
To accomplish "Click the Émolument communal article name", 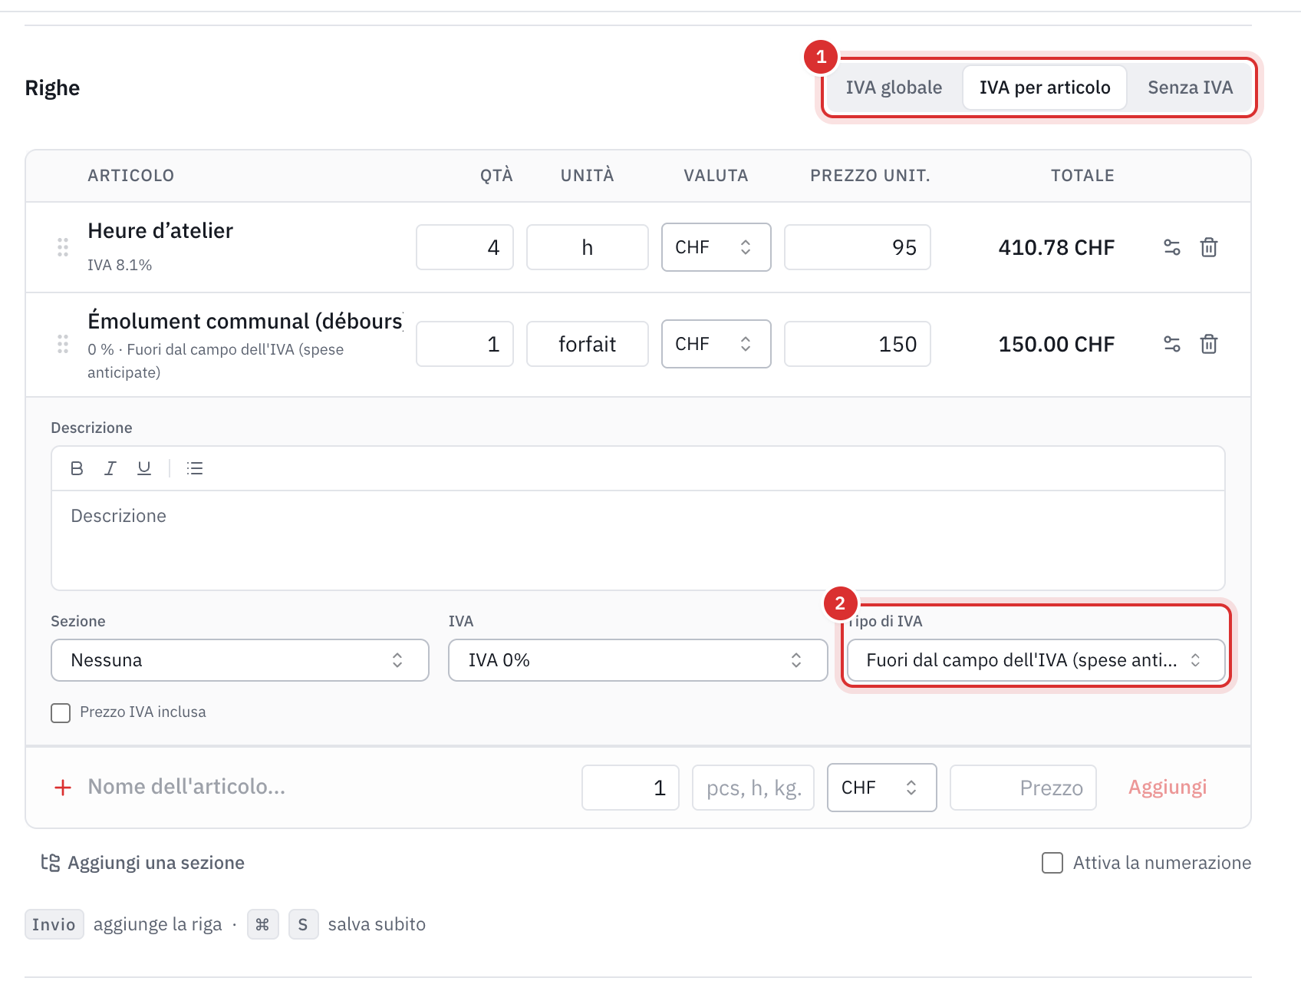I will (x=245, y=321).
